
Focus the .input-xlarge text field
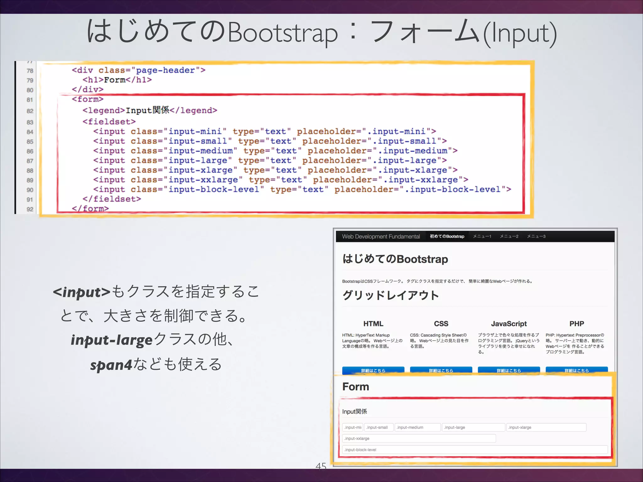pos(547,427)
